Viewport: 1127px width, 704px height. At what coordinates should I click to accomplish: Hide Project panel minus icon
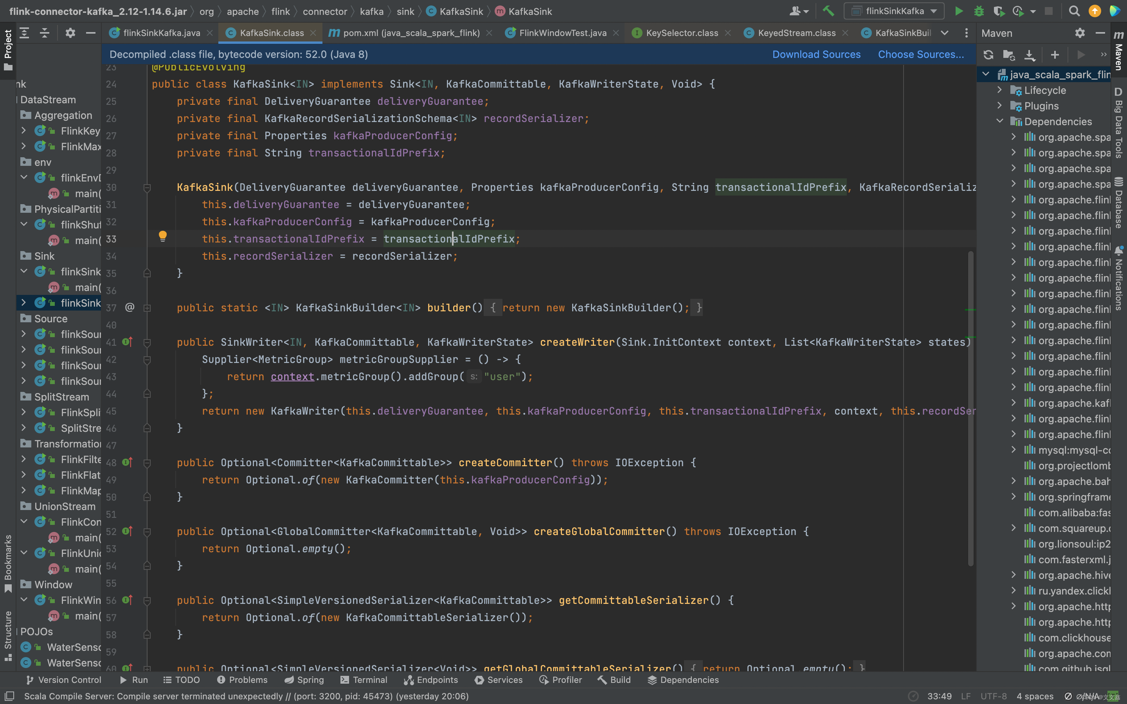[91, 33]
